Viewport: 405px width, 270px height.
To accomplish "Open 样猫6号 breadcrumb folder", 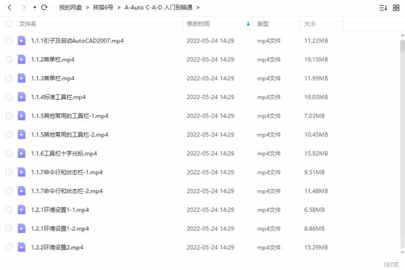I will tap(103, 8).
